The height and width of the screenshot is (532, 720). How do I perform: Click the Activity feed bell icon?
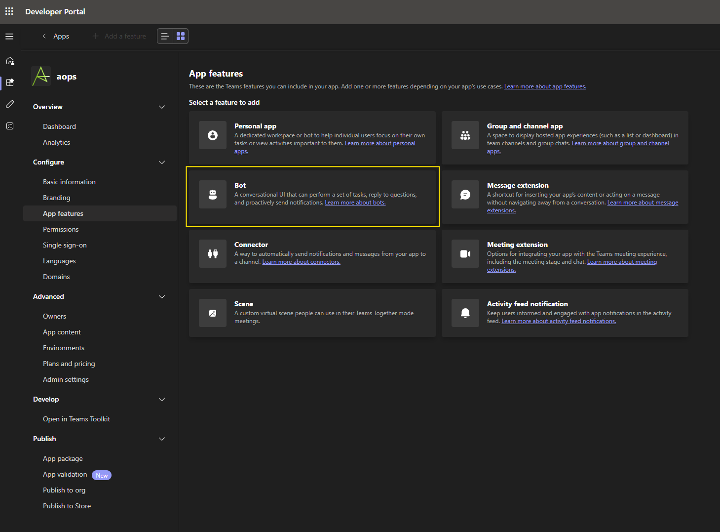[x=465, y=313]
